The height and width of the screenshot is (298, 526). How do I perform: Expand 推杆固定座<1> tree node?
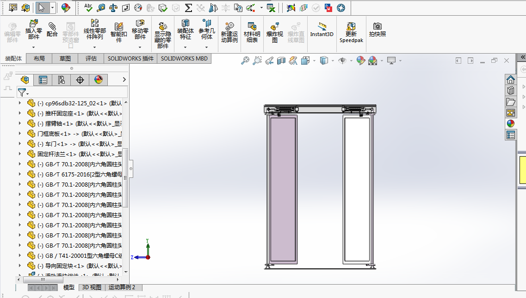click(x=20, y=113)
